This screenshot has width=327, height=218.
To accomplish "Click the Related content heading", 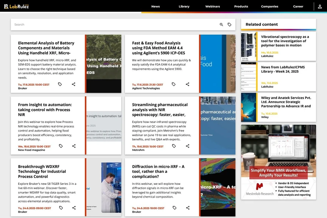I will (262, 25).
